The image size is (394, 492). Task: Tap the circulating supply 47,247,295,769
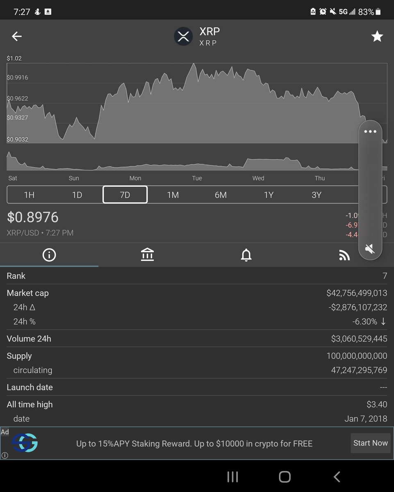[359, 370]
